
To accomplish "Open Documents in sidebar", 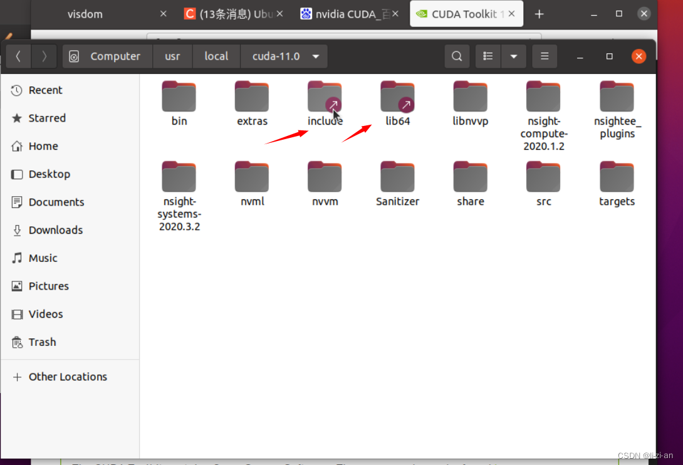I will point(70,202).
